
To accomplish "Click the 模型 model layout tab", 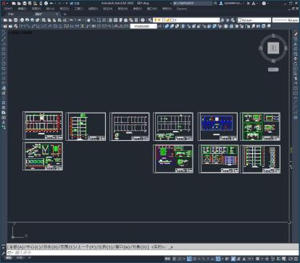I will point(9,258).
